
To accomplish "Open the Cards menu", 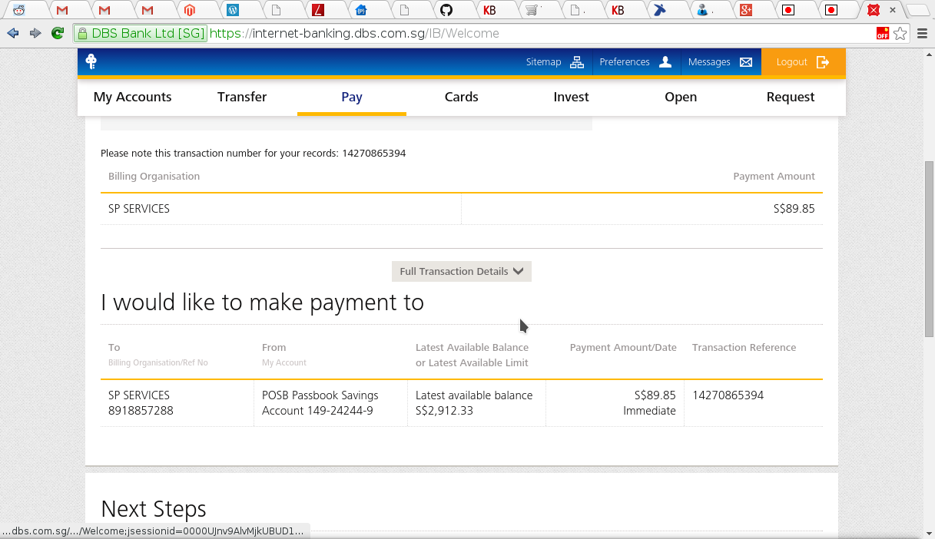I will point(462,97).
